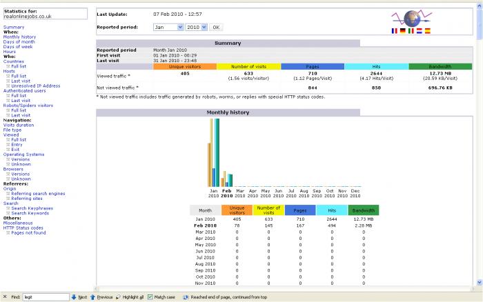Open the Days of week sidebar link
Viewport: 483px width, 302px height.
19,46
